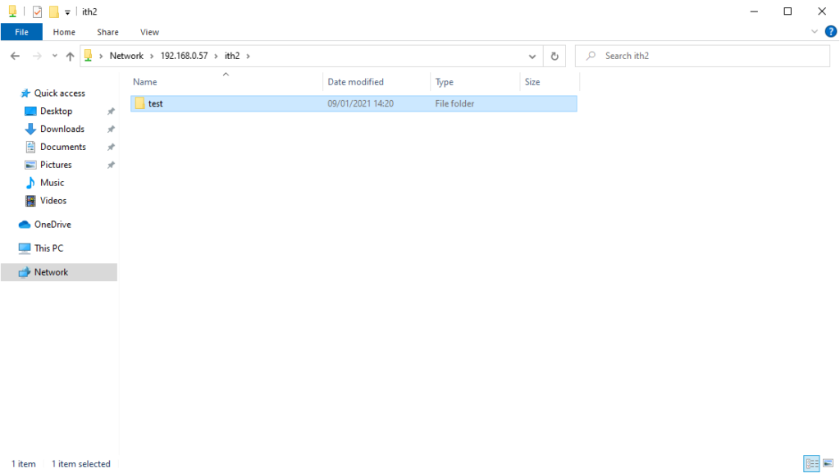Open Music in the navigation pane

pos(52,183)
